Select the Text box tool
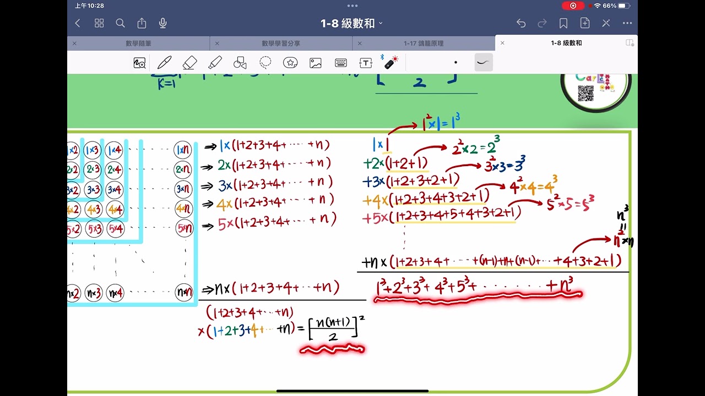 point(366,63)
